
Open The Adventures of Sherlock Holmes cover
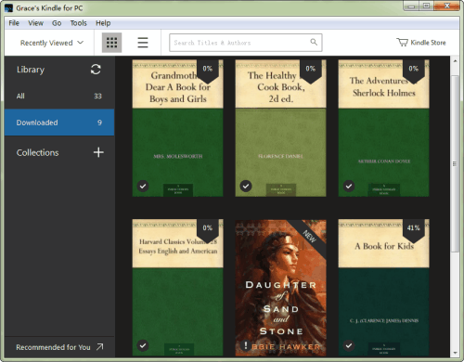coord(383,128)
